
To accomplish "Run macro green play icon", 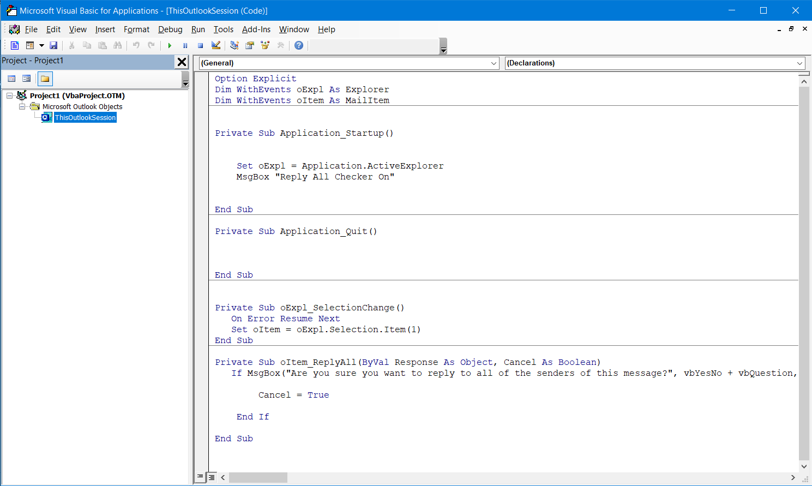I will [x=170, y=45].
